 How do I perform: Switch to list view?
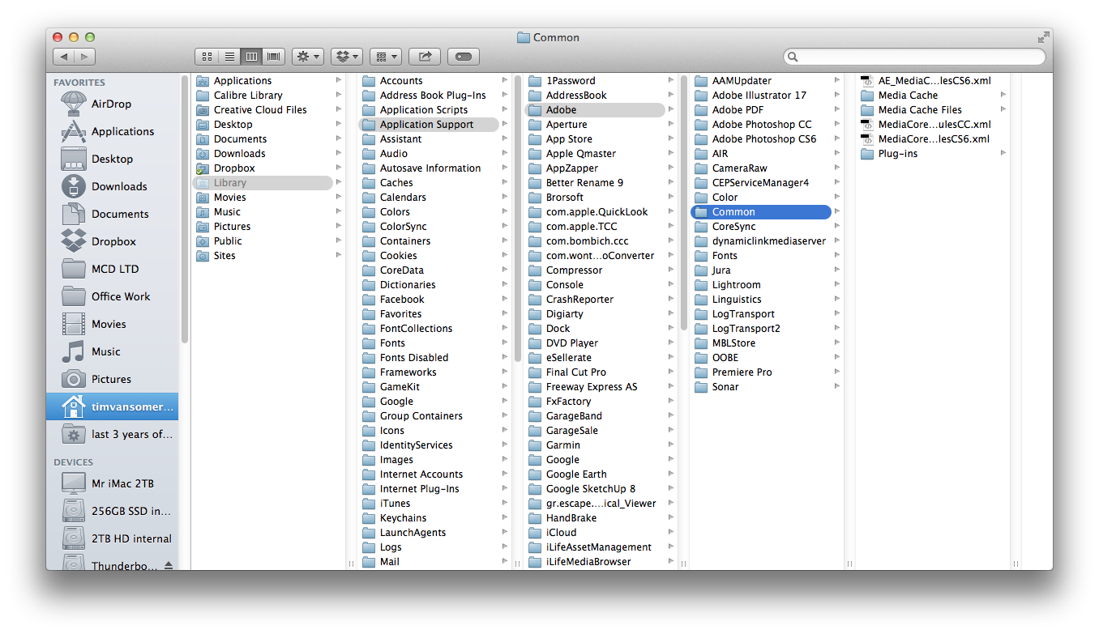229,57
